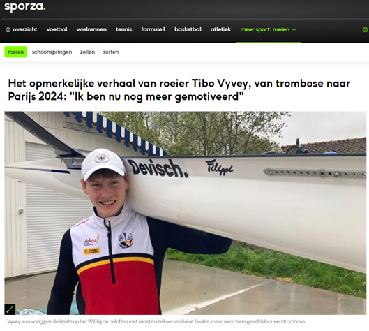This screenshot has height=331, width=369.
Task: Open the wielrennen section
Action: pyautogui.click(x=91, y=29)
